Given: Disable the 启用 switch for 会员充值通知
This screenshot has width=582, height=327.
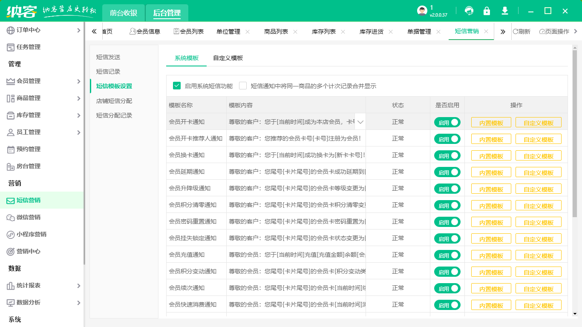Looking at the screenshot, I should [447, 255].
